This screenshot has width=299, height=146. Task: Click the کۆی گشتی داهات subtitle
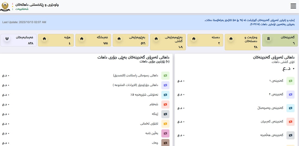(283, 62)
